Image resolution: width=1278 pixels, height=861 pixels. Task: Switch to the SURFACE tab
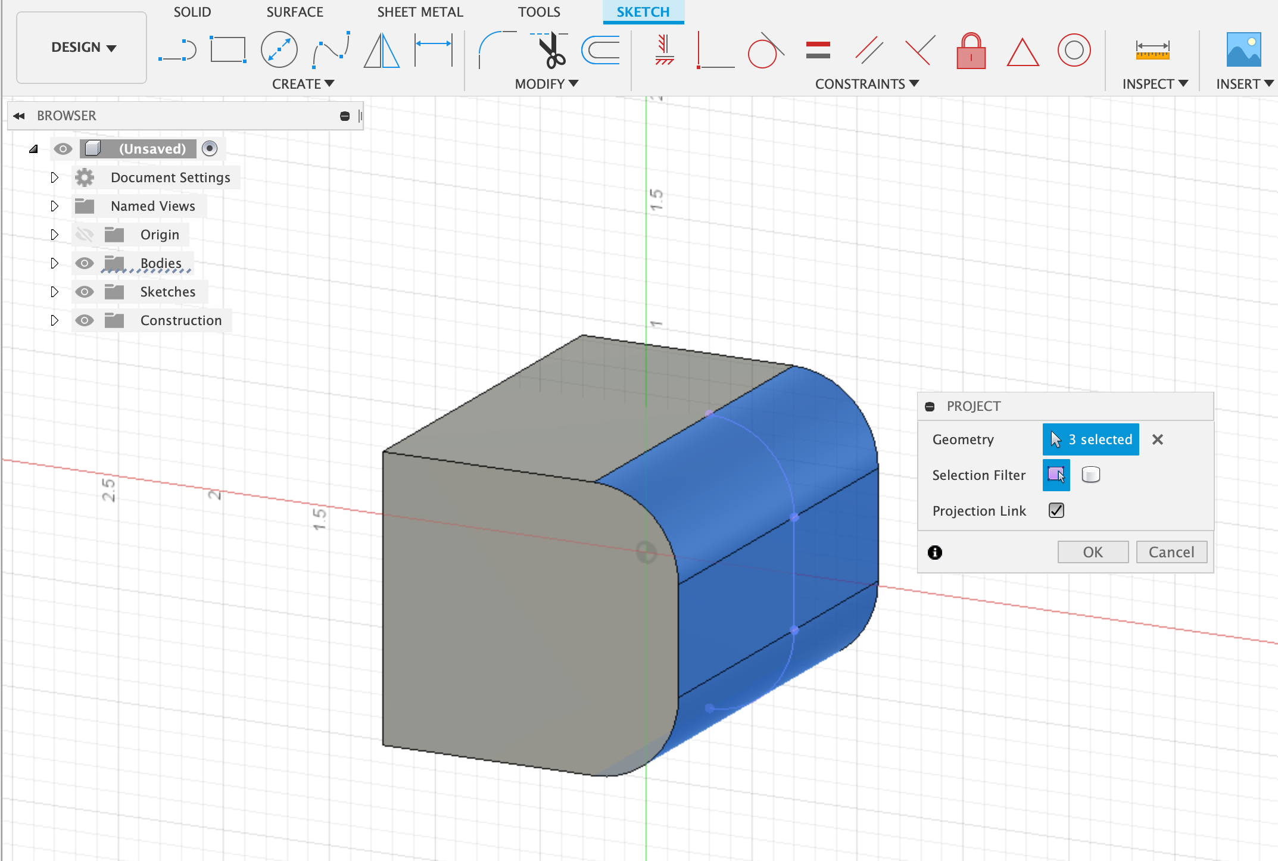pyautogui.click(x=294, y=12)
